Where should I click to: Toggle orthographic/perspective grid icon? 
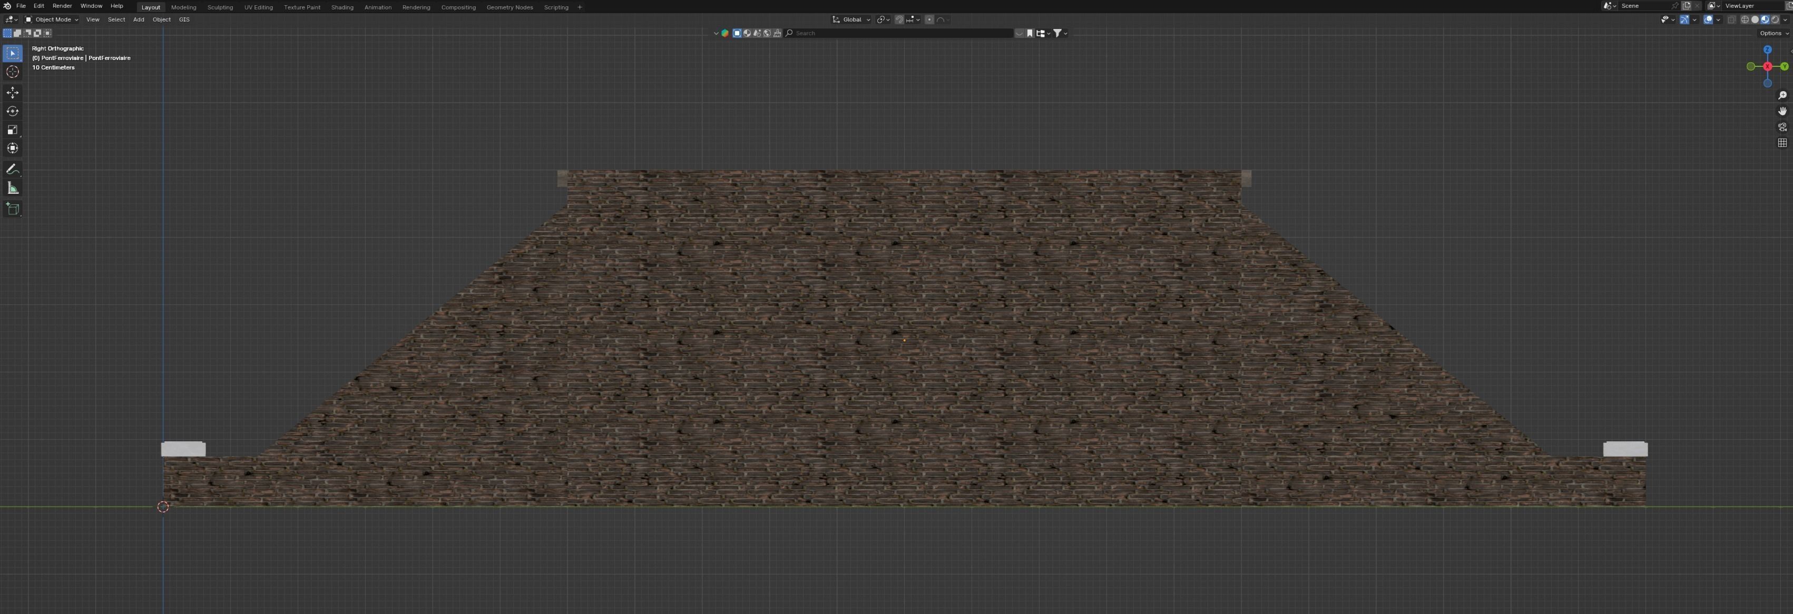[x=1782, y=143]
